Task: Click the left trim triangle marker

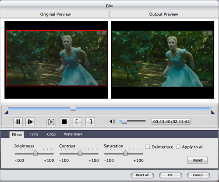Action: click(x=7, y=112)
